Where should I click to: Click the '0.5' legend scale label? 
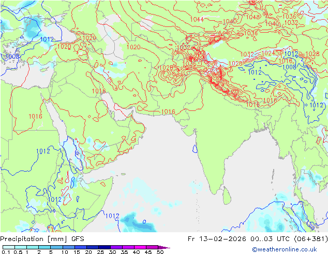[18, 252]
